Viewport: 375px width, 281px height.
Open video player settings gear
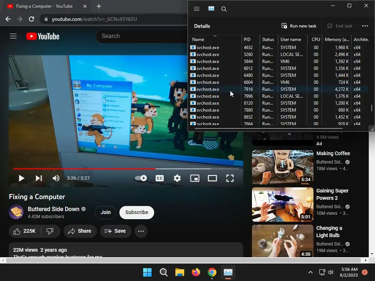[177, 178]
